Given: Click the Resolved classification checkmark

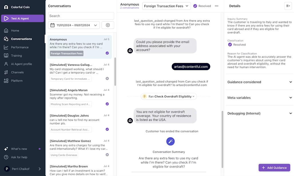Looking at the screenshot, I should point(230,45).
